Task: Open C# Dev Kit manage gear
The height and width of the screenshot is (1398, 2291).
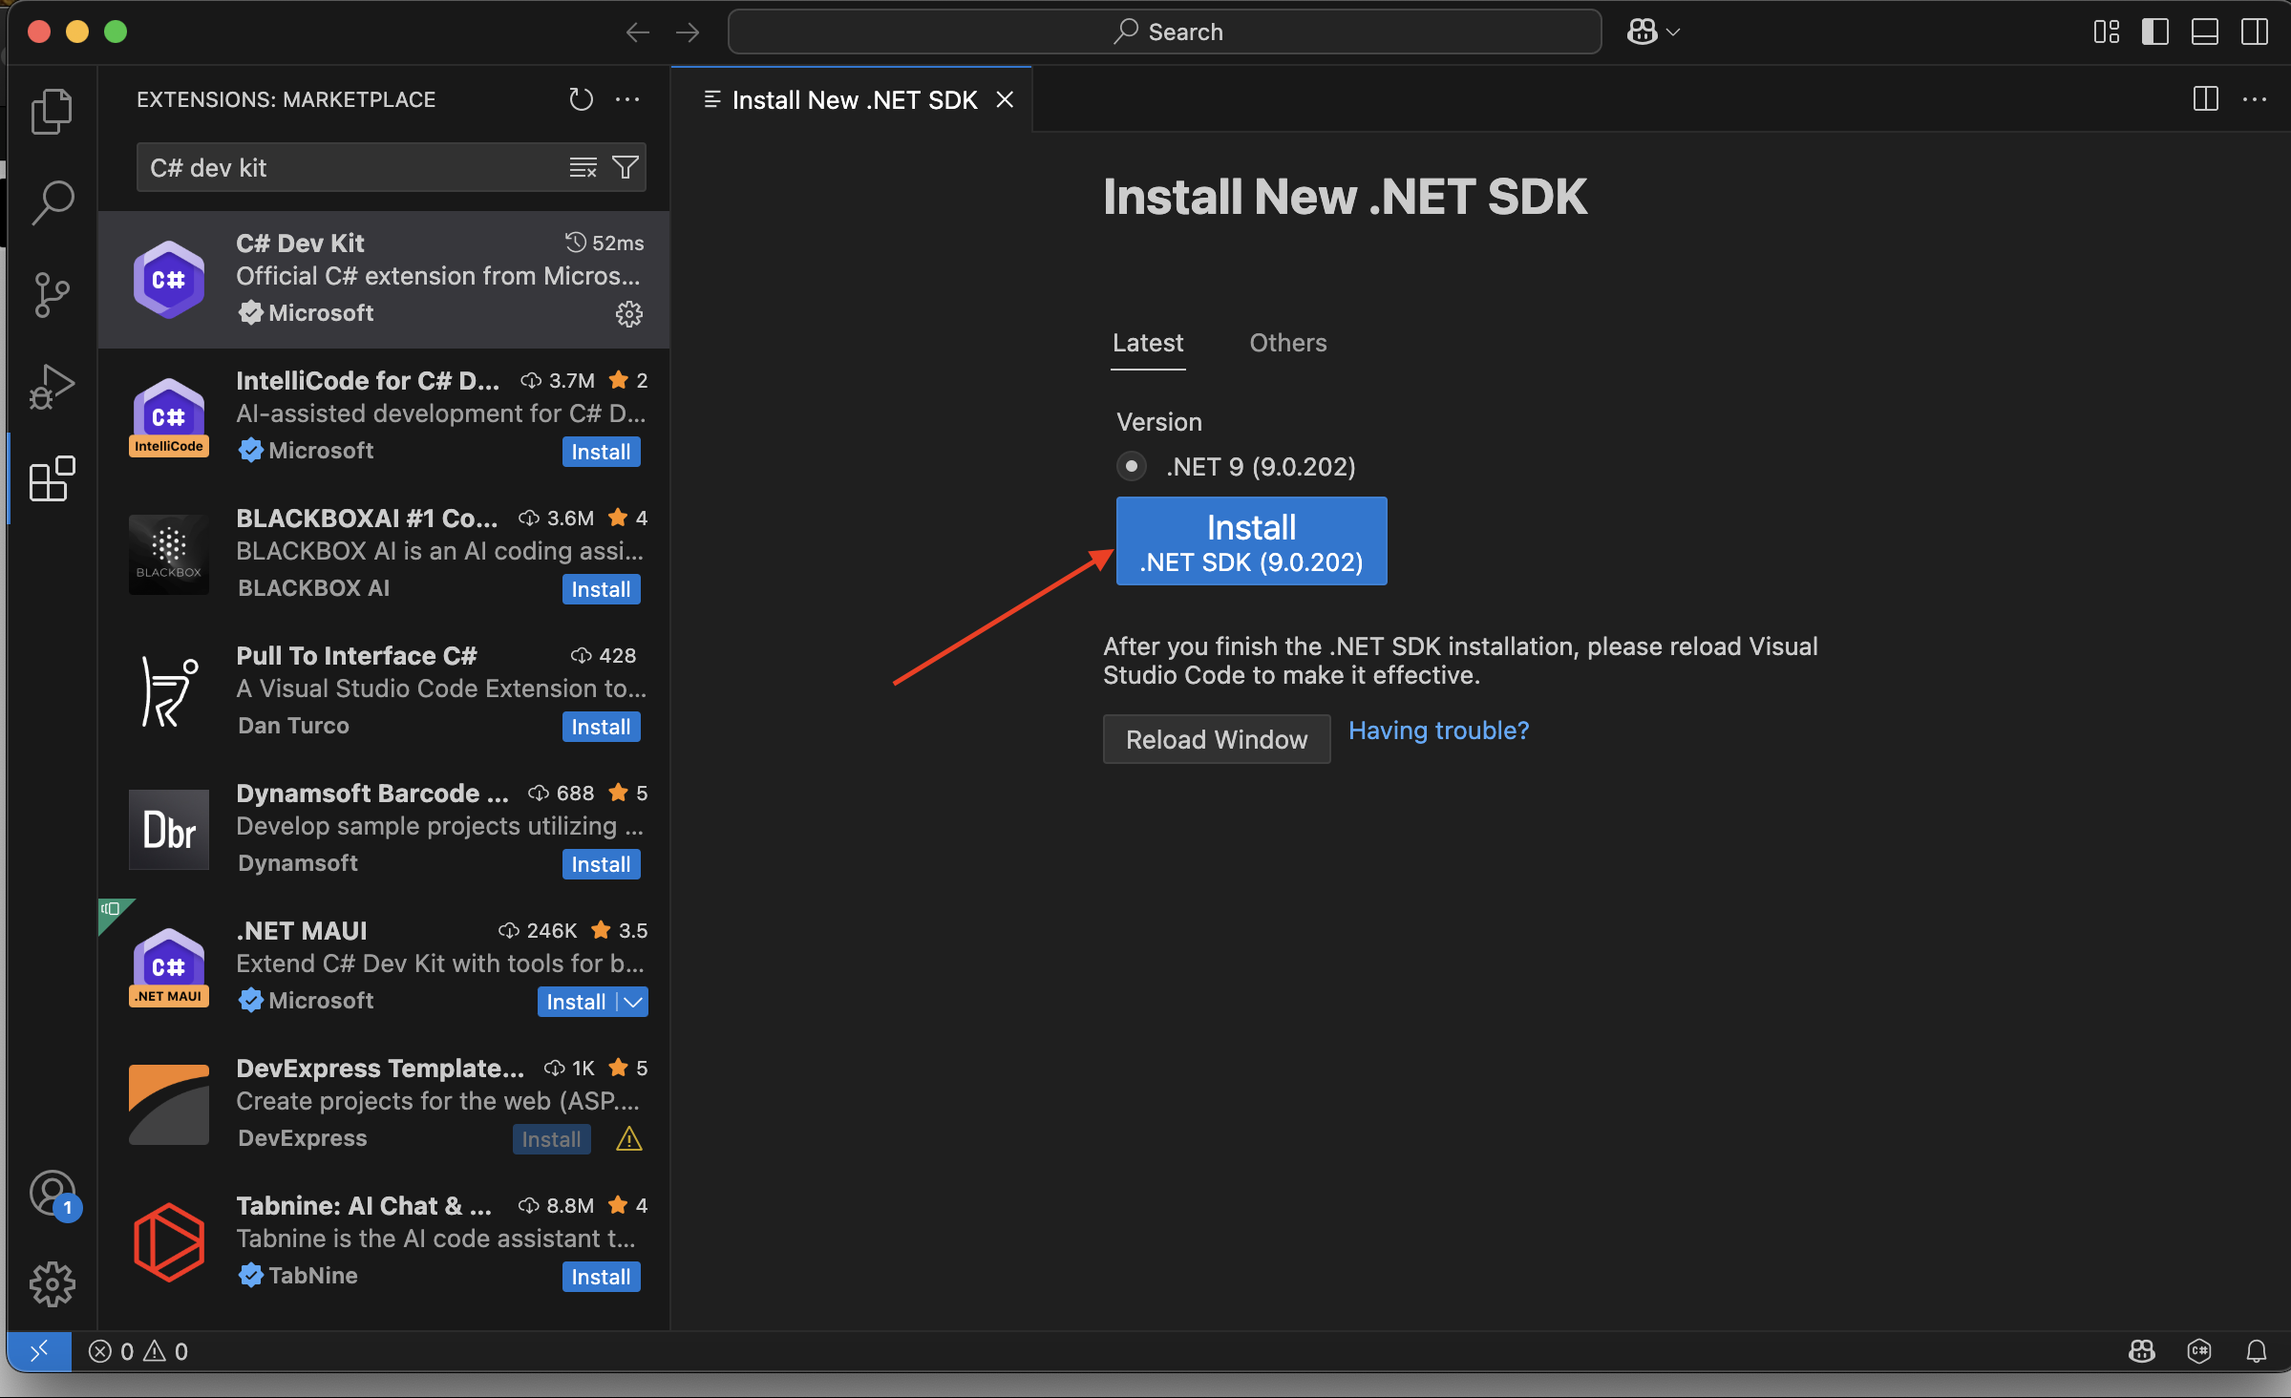Action: tap(628, 313)
